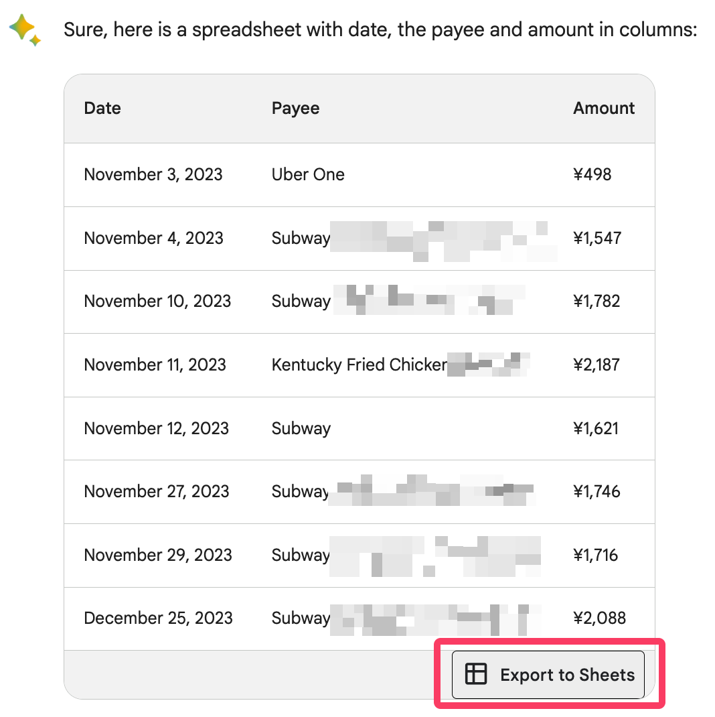Click the ¥1,621 amount cell

(596, 428)
